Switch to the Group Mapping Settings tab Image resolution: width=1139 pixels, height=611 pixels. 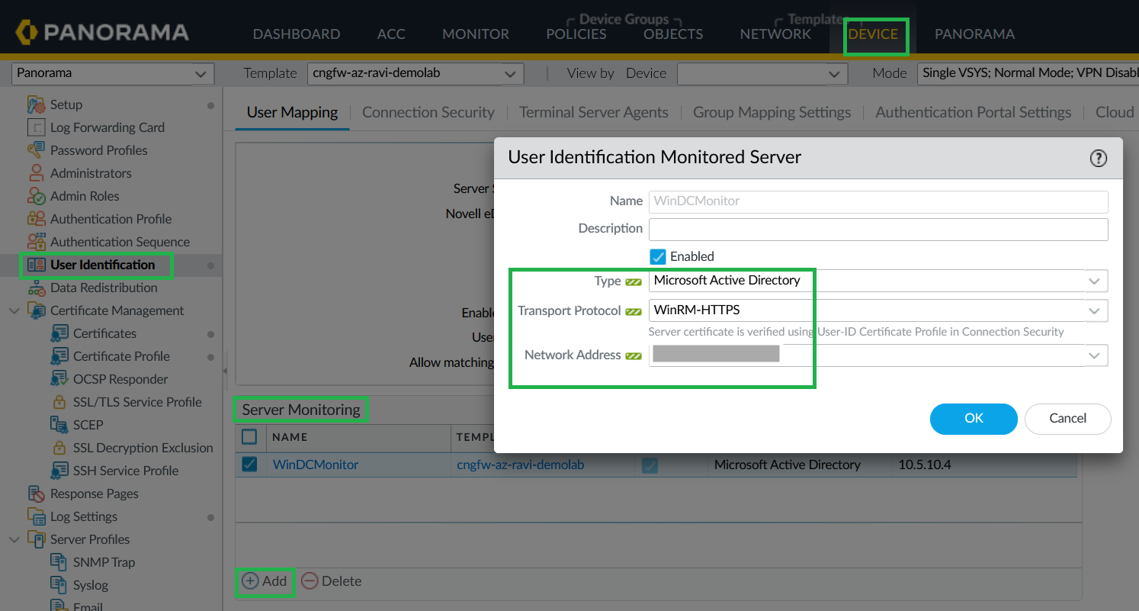[772, 112]
